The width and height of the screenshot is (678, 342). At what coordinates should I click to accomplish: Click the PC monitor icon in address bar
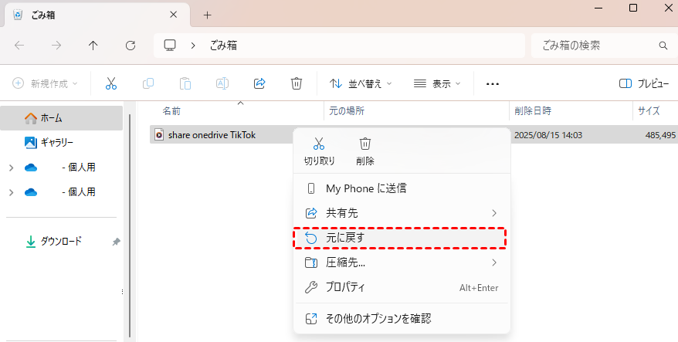(x=170, y=46)
